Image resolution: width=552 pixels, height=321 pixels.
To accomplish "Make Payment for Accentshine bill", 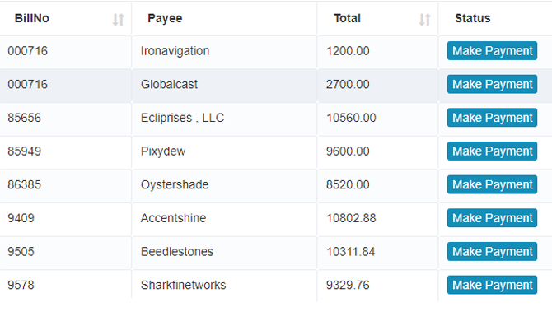I will (x=492, y=218).
